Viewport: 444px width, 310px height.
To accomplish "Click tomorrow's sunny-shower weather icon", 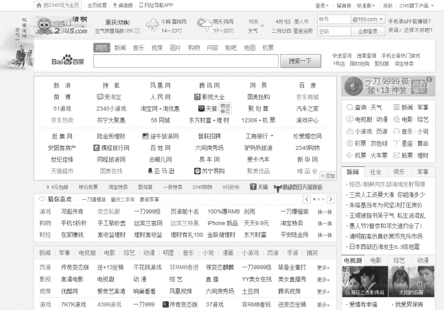I will [204, 25].
